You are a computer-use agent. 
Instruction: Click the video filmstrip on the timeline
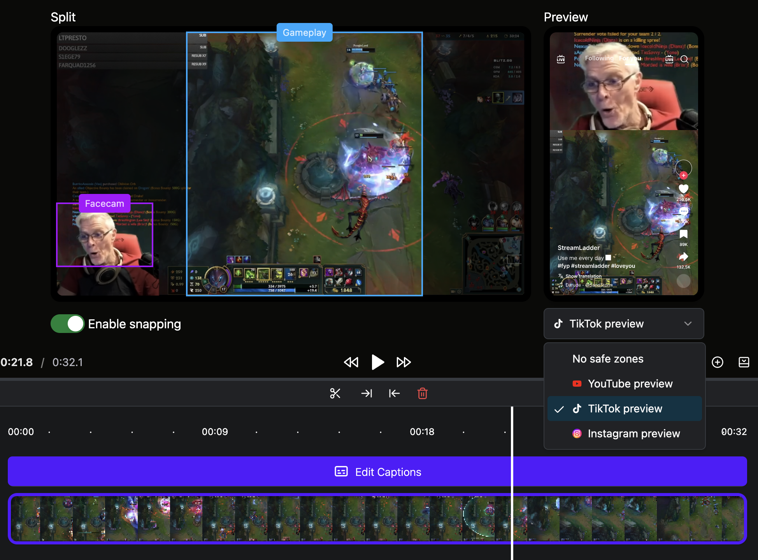coord(377,518)
